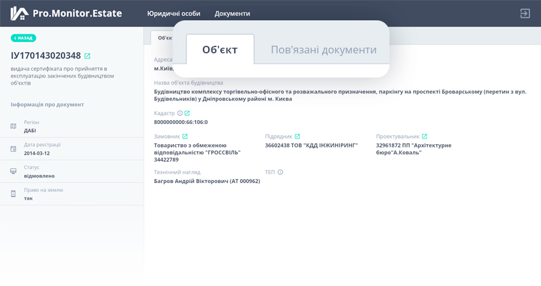Viewport: 541px width, 286px height.
Task: Open external link next to document number ІУ170143020348
Action: [x=88, y=56]
